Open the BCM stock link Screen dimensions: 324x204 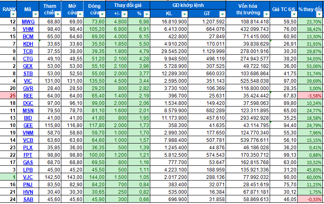[x=28, y=37]
